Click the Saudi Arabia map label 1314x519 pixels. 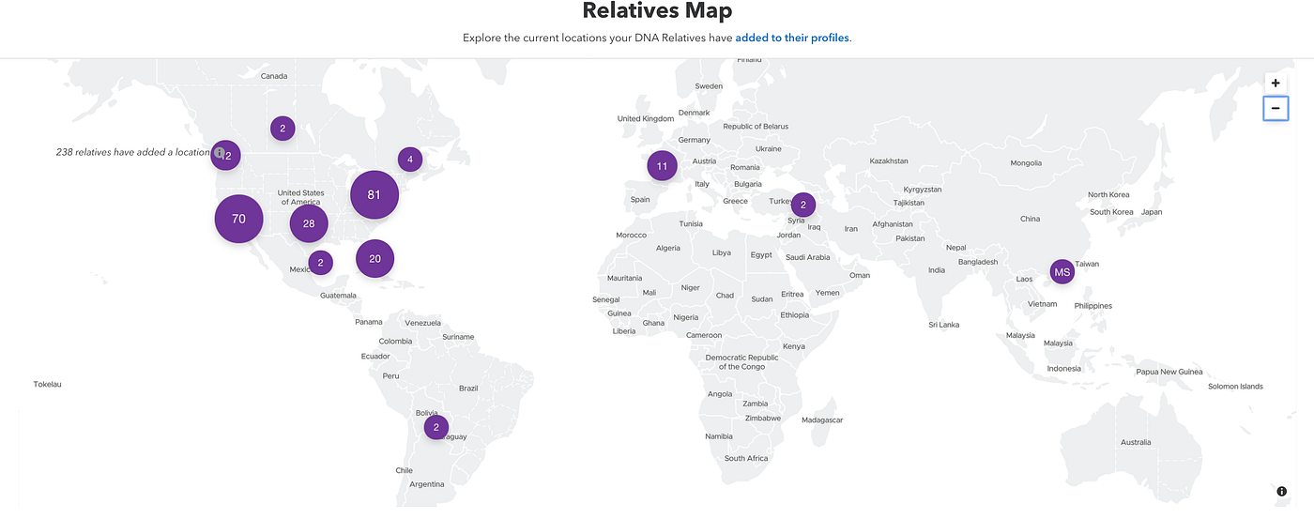coord(808,257)
